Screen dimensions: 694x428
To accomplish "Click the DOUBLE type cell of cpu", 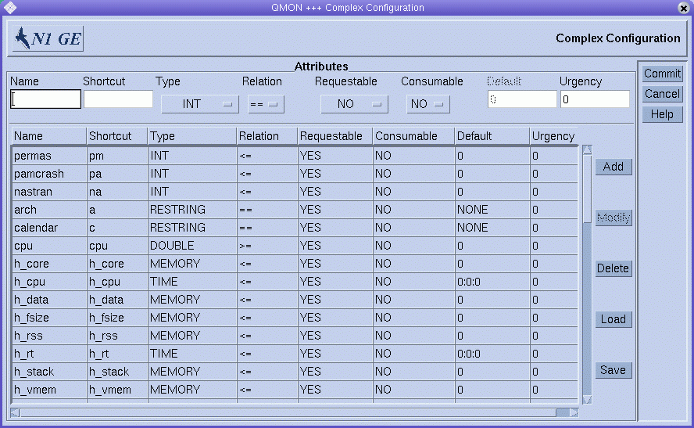I will point(192,246).
